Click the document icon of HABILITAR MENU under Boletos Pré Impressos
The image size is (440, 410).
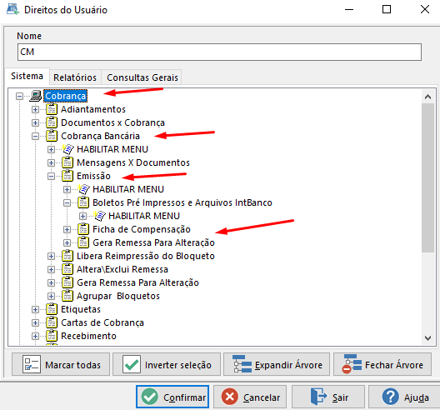tap(99, 216)
